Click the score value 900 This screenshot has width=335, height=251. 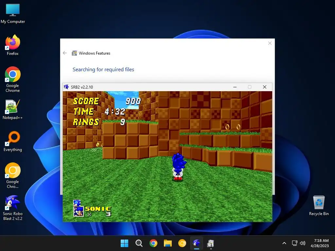tap(133, 101)
